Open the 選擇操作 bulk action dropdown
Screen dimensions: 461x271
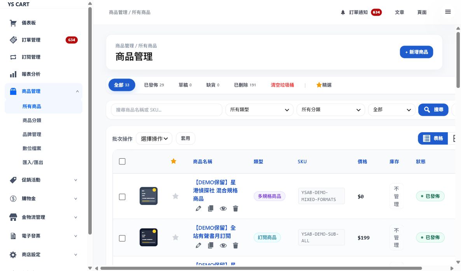point(154,138)
